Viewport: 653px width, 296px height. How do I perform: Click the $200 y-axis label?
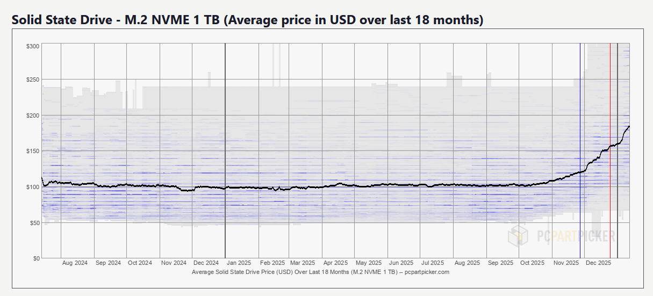33,115
